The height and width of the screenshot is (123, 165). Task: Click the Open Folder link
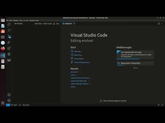click(x=79, y=59)
